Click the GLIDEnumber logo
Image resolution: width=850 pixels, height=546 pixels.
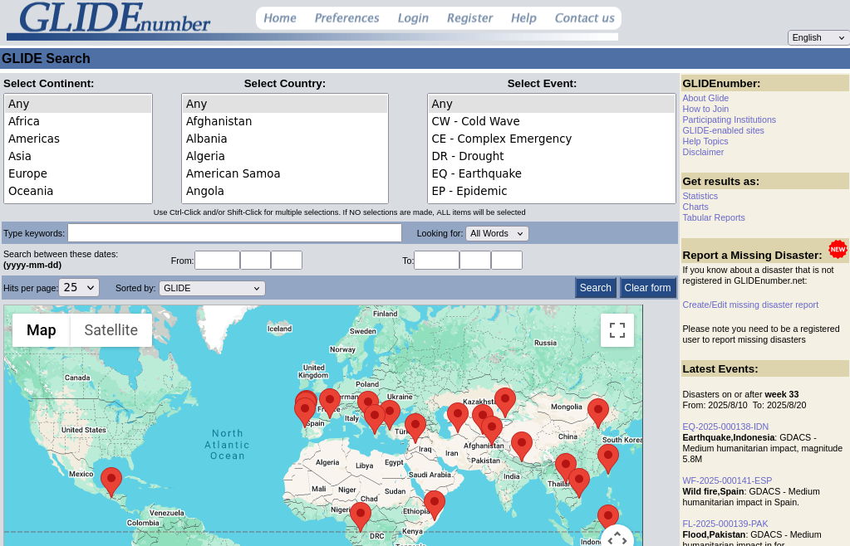coord(115,18)
